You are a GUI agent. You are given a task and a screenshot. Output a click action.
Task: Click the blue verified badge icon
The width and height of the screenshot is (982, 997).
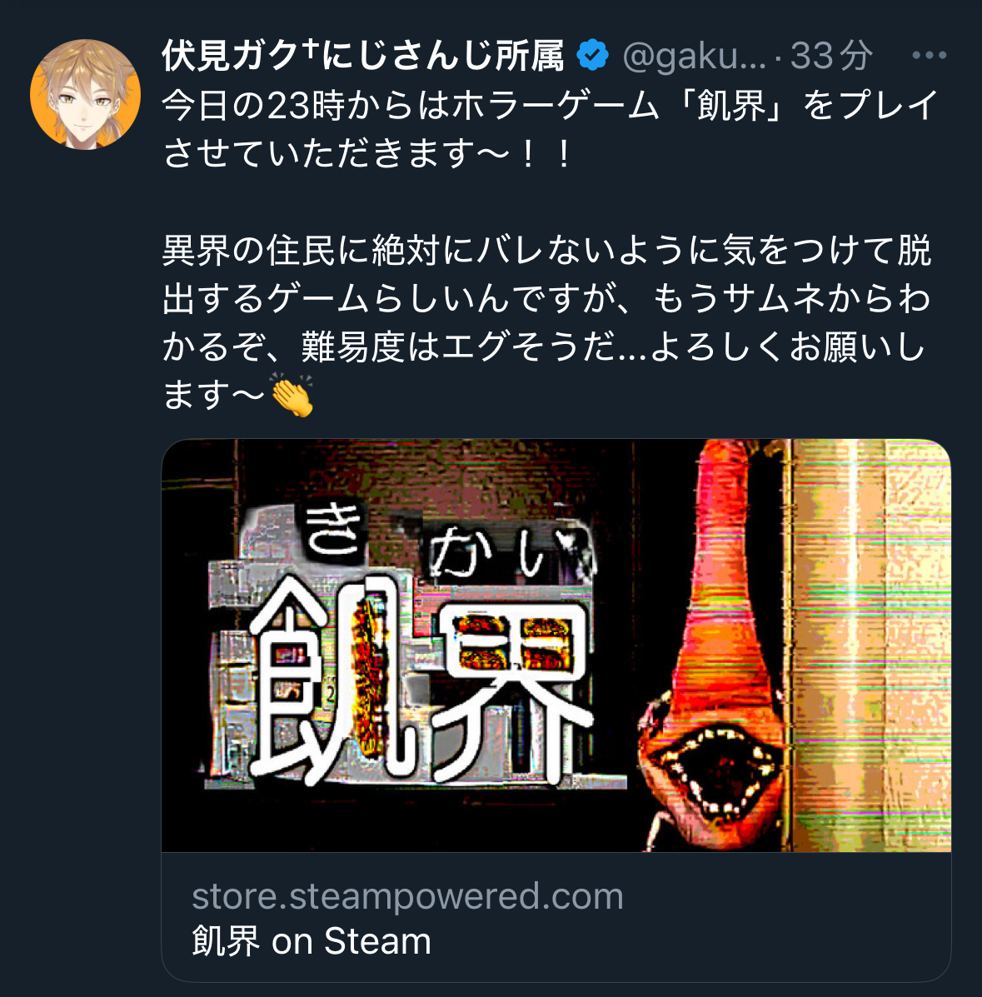(x=592, y=55)
